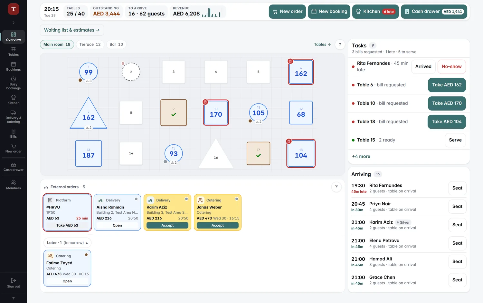Image resolution: width=483 pixels, height=303 pixels.
Task: Expand the sidebar with chevron arrow
Action: click(14, 23)
